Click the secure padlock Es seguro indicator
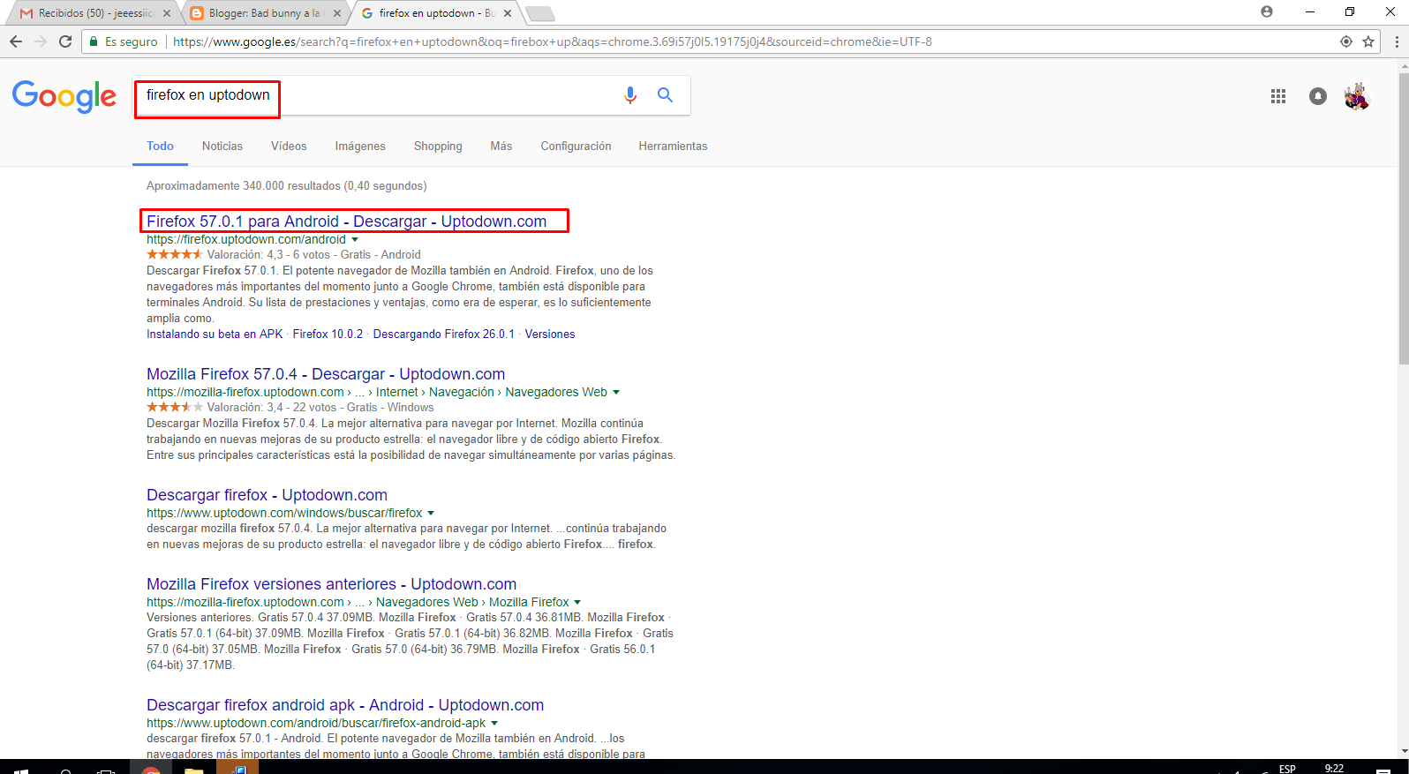Screen dimensions: 1409x774 click(124, 41)
